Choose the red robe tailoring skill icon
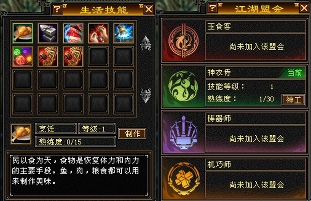Screen dimensions: 311x201 73,33
